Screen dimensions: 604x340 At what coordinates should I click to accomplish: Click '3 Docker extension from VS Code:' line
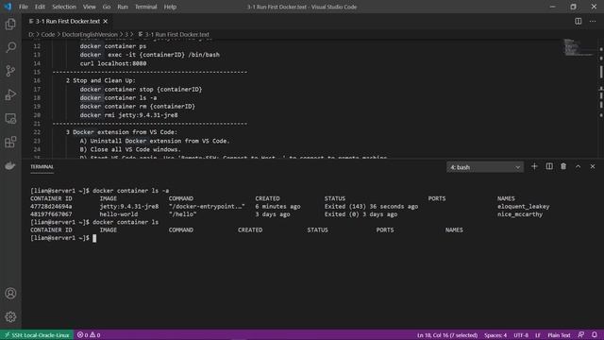[122, 132]
